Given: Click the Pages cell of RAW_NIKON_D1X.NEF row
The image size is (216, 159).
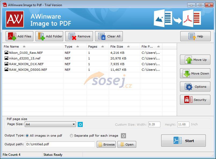Looking at the screenshot, I should click(89, 64).
